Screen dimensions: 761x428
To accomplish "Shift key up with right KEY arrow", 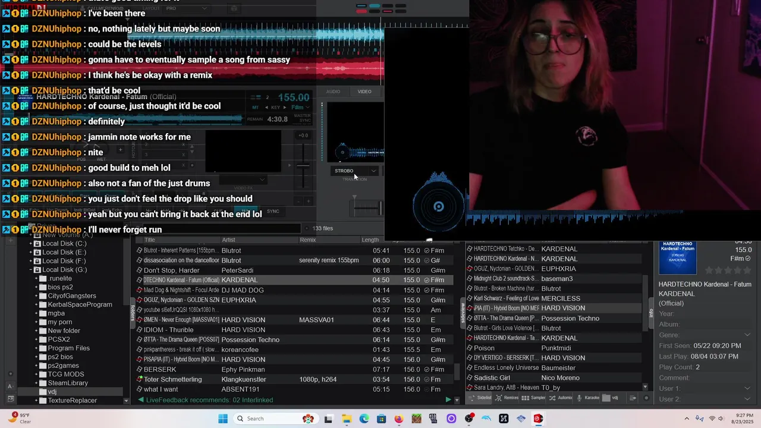I will pyautogui.click(x=285, y=108).
